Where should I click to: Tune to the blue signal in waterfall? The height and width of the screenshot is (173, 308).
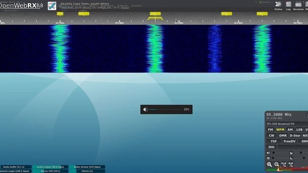[215, 49]
